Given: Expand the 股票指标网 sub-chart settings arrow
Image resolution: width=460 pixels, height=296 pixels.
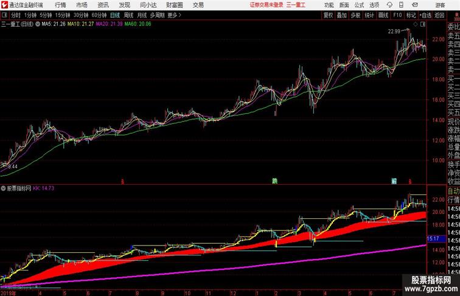Looking at the screenshot, I should tap(3, 188).
